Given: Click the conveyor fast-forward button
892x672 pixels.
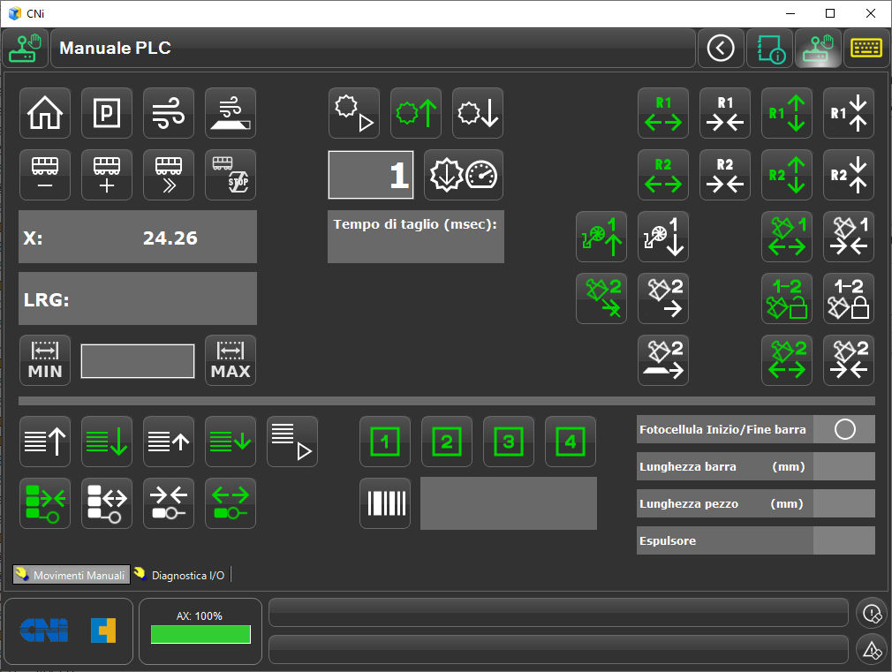Looking at the screenshot, I should click(169, 175).
